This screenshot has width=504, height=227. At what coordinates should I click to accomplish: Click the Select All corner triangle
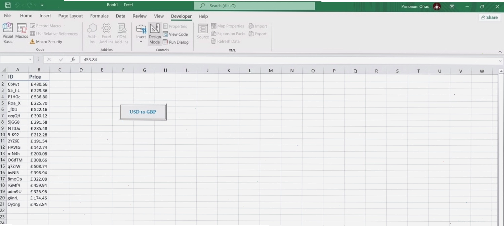(x=4, y=70)
